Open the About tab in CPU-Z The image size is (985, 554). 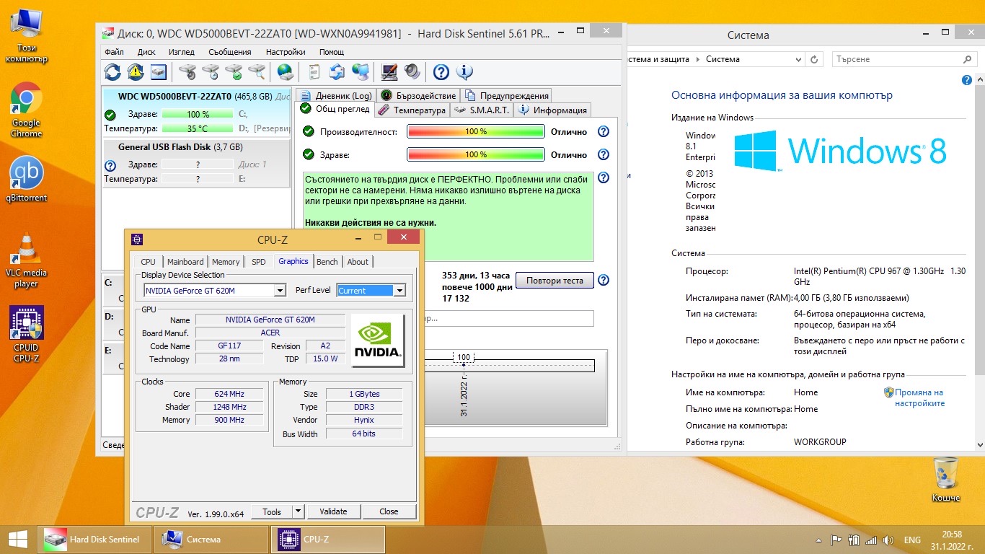[x=358, y=262]
